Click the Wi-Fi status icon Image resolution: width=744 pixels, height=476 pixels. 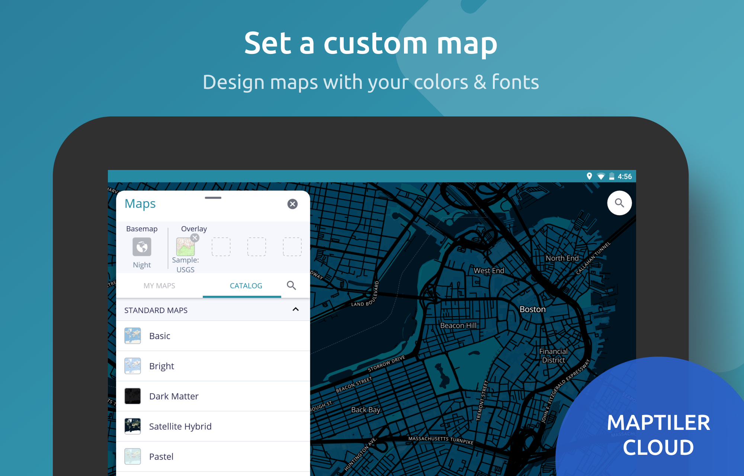(601, 176)
